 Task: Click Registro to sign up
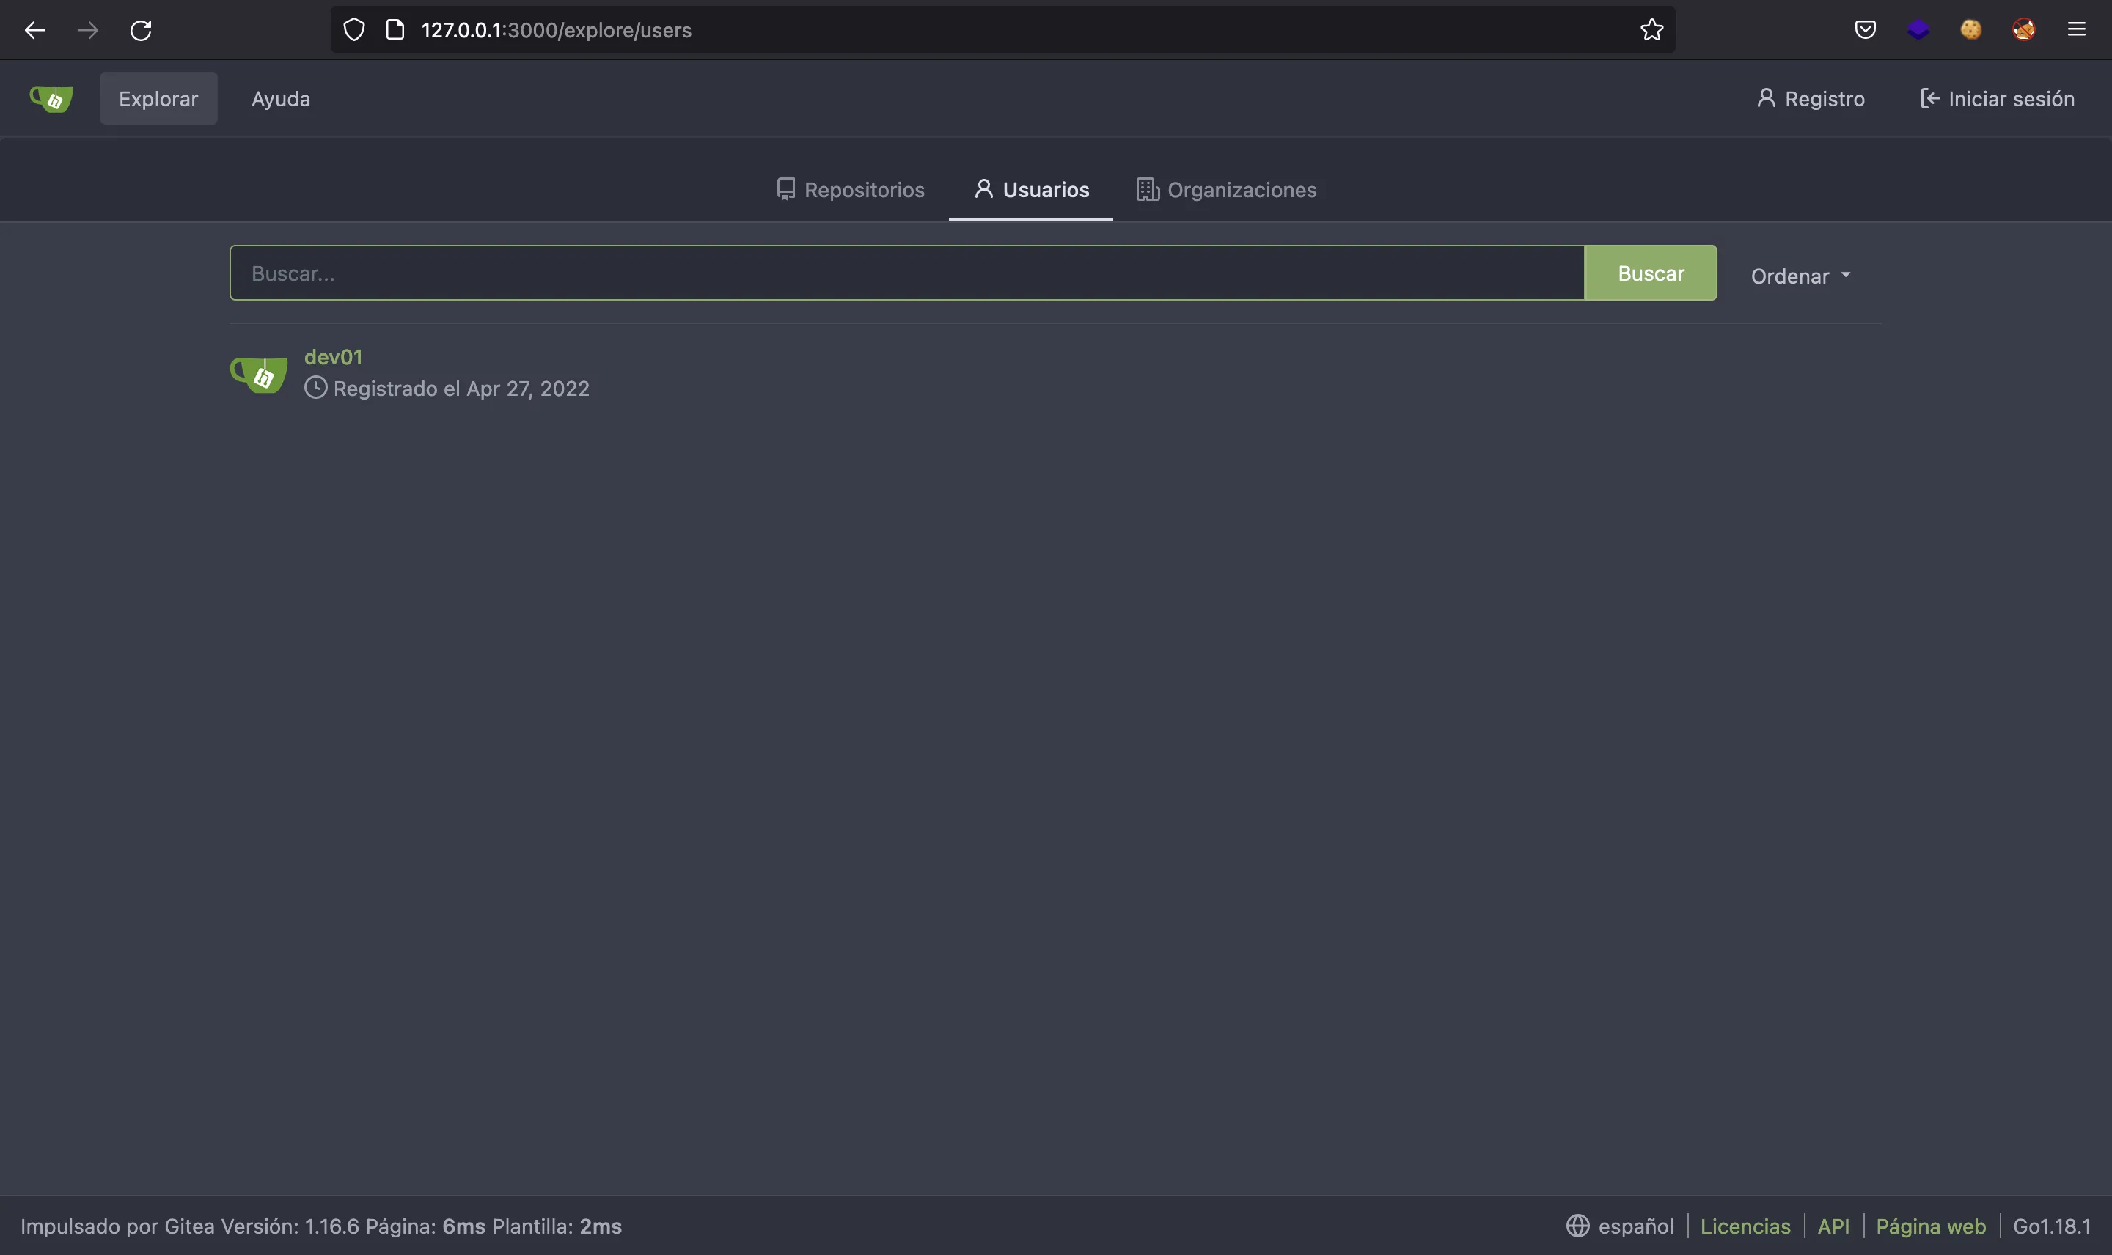pos(1811,99)
